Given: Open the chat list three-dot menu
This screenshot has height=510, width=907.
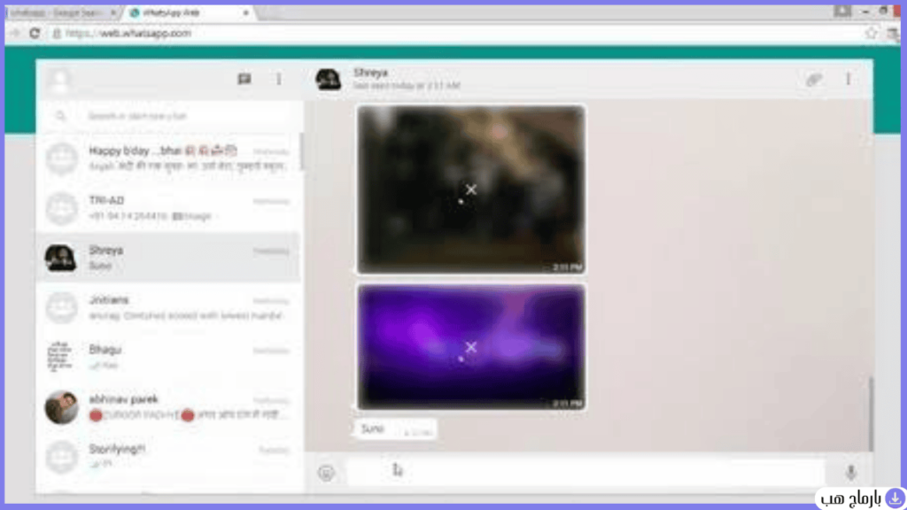Looking at the screenshot, I should 279,79.
